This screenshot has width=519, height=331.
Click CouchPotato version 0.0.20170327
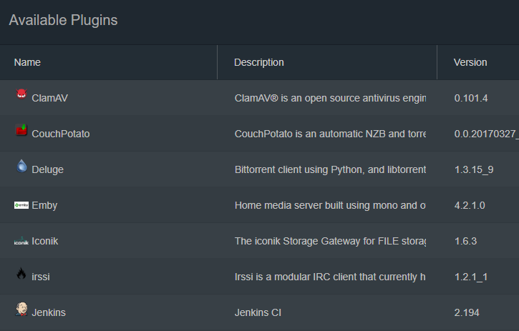pyautogui.click(x=487, y=134)
